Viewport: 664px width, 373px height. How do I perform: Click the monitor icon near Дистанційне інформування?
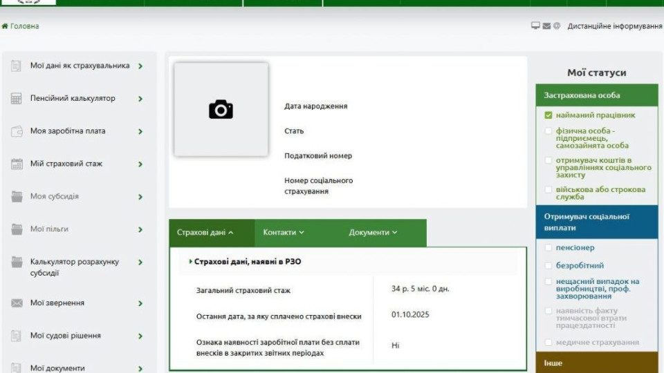coord(535,26)
